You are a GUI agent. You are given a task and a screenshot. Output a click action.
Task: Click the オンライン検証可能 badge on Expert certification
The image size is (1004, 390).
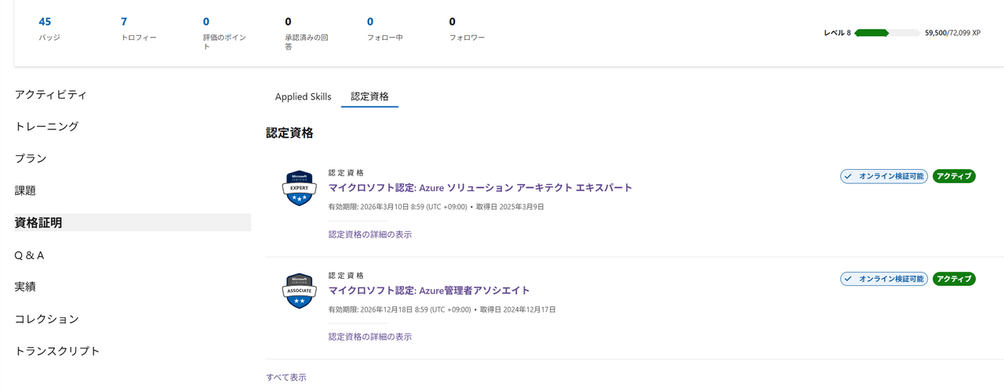click(x=884, y=176)
